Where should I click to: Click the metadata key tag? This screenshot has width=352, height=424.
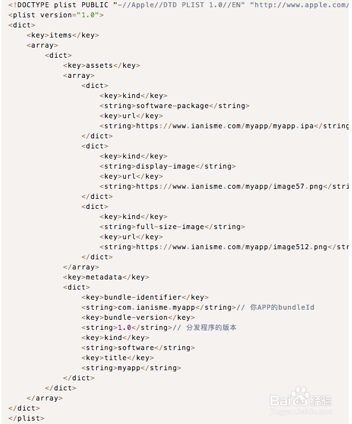pyautogui.click(x=106, y=277)
